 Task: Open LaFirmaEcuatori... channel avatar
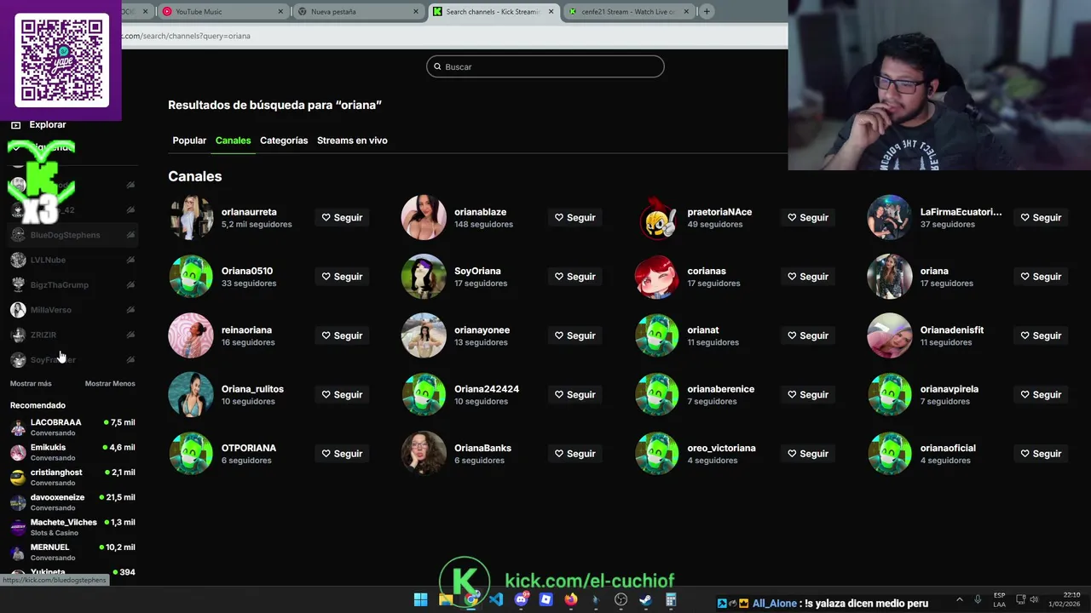pos(890,218)
